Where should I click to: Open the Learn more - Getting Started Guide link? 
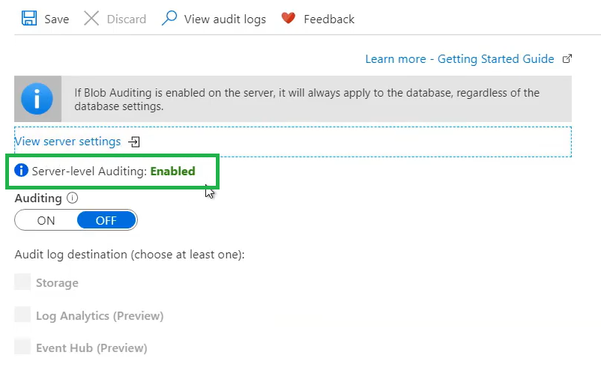tap(459, 59)
